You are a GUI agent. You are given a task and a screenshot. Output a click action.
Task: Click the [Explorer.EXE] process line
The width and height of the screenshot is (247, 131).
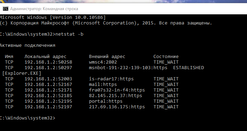[22, 73]
